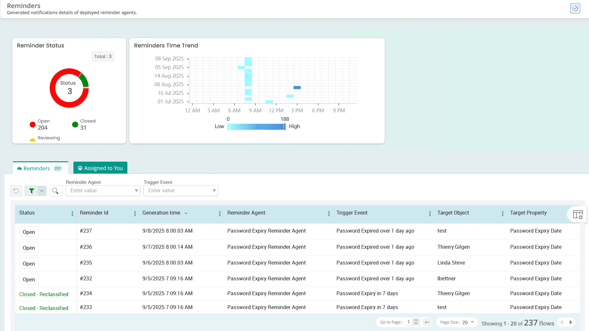Open the column settings table icon
Screen dimensions: 589x331
[x=577, y=214]
